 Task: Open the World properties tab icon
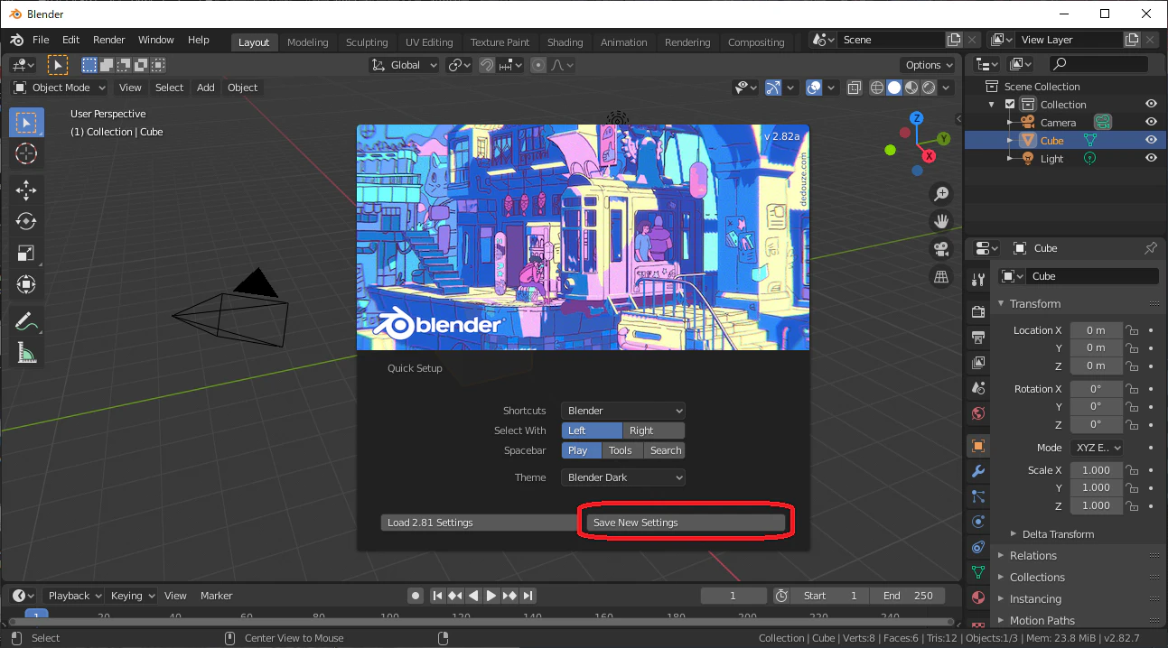[x=977, y=413]
